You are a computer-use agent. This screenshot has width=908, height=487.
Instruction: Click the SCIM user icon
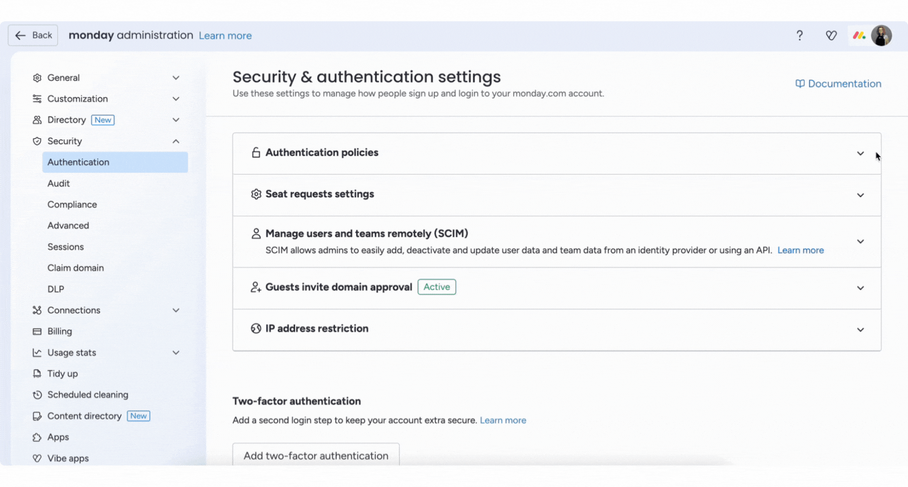256,233
